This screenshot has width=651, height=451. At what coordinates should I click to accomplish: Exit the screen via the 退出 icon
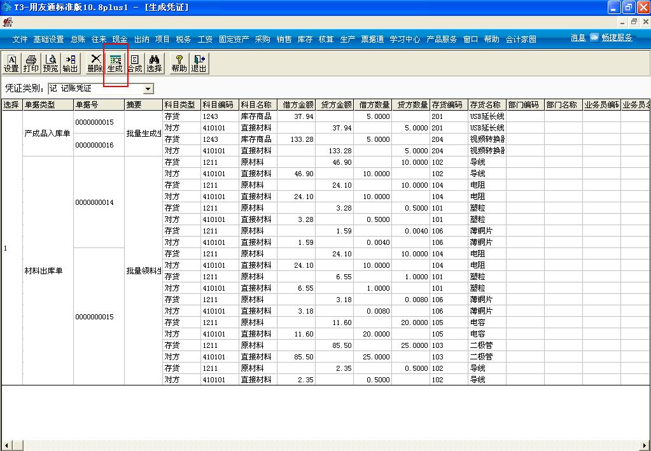(199, 62)
